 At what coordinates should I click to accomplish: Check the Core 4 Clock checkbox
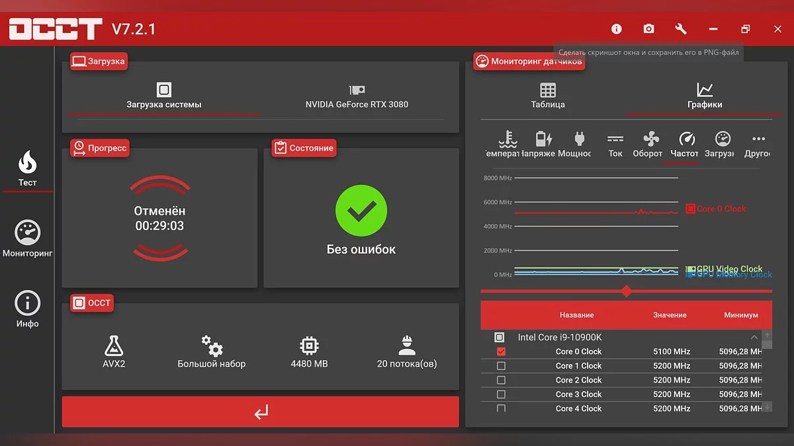coord(501,408)
